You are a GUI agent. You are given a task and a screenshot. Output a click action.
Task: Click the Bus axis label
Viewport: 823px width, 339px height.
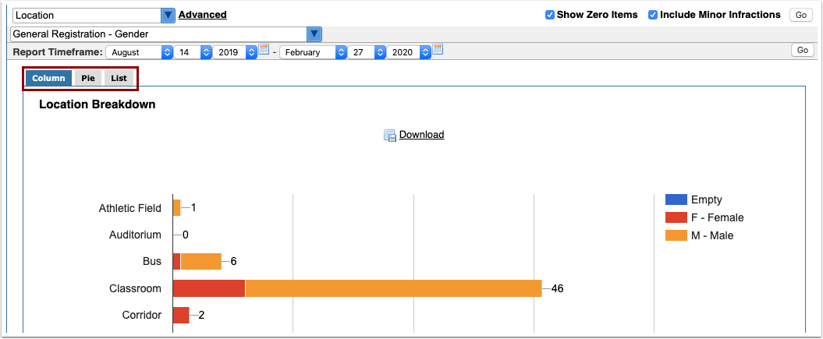(152, 261)
